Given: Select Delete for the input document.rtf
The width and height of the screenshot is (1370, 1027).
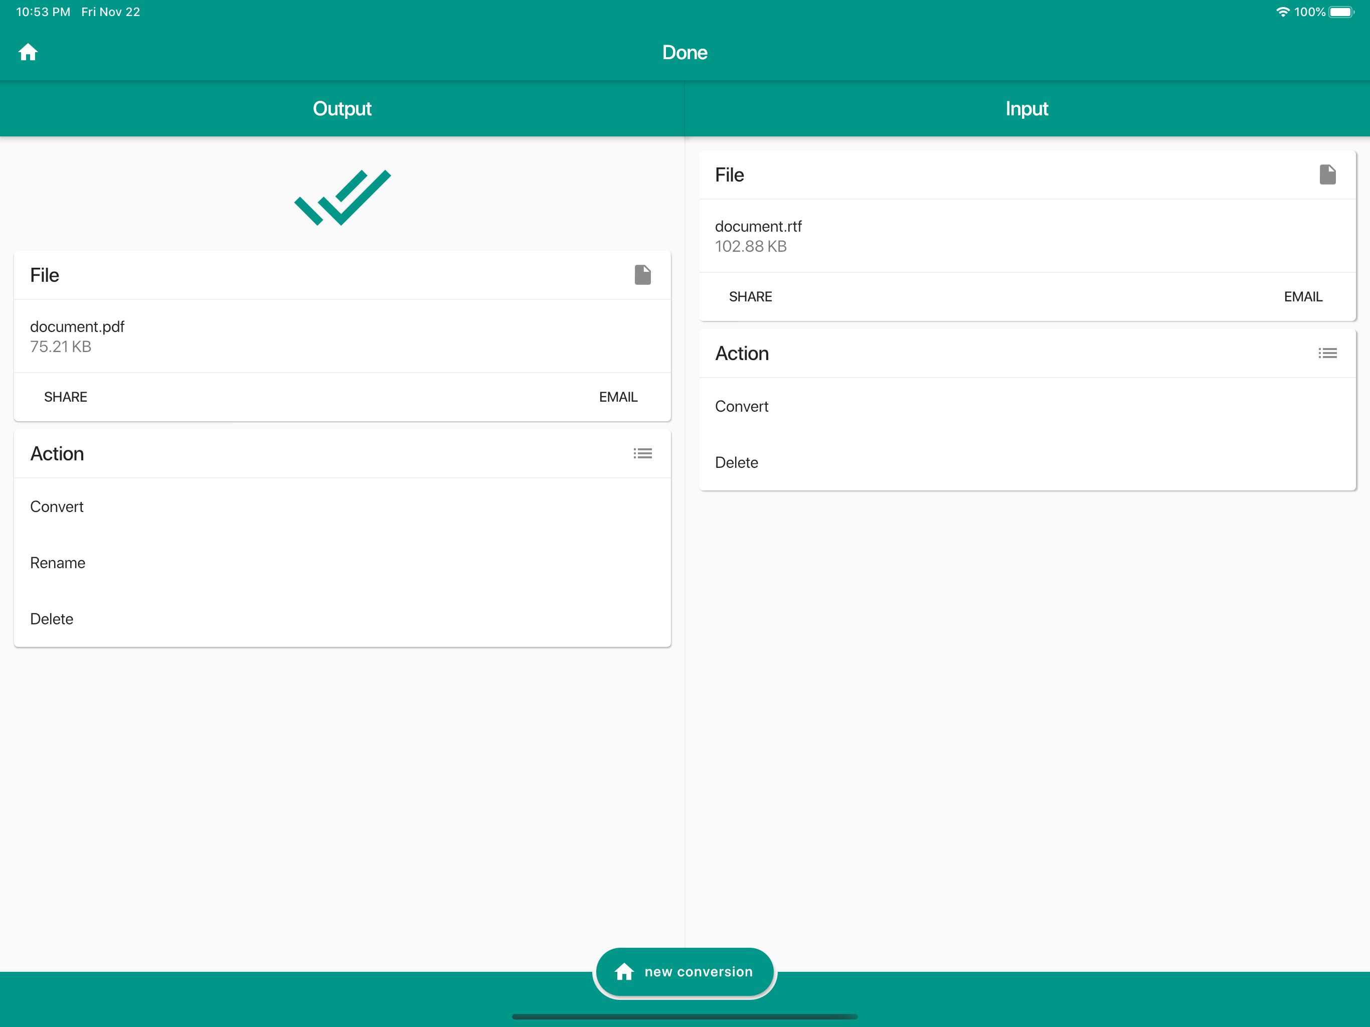Looking at the screenshot, I should tap(737, 463).
